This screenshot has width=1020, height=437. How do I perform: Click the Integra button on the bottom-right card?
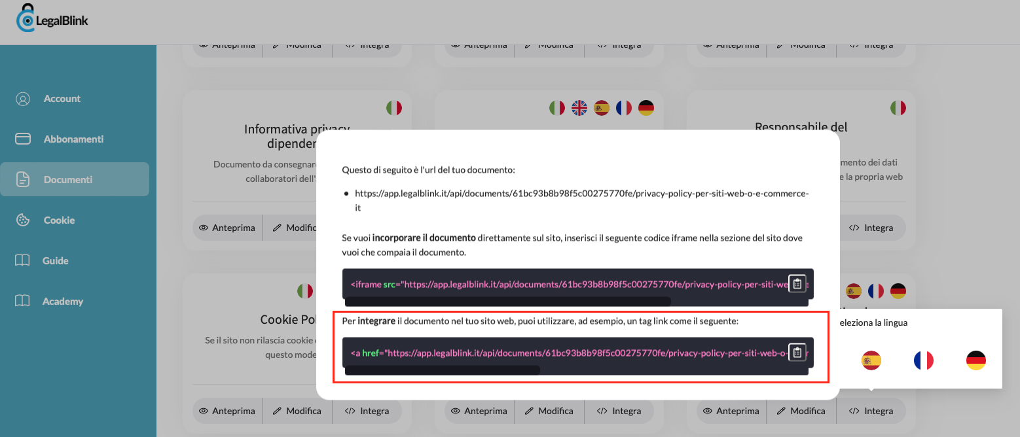point(871,411)
